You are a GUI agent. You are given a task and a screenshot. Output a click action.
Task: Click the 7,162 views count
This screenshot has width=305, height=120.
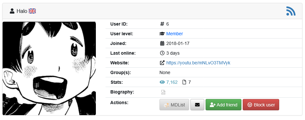(172, 82)
